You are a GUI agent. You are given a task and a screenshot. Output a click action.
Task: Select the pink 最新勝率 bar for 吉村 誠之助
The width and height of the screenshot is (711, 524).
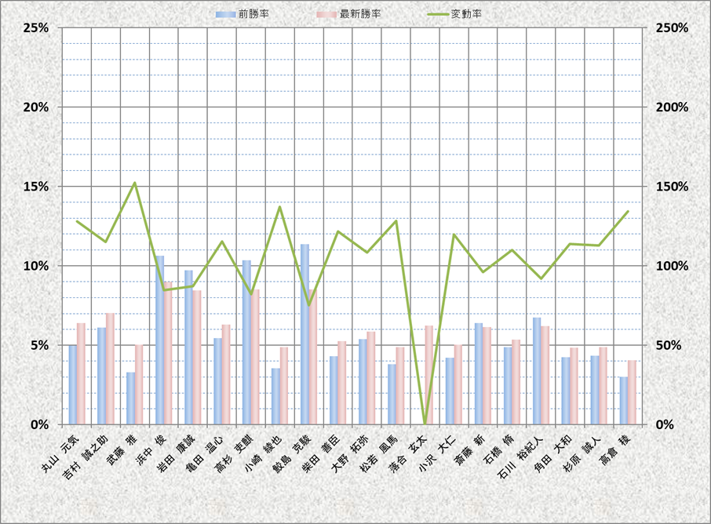pyautogui.click(x=110, y=369)
